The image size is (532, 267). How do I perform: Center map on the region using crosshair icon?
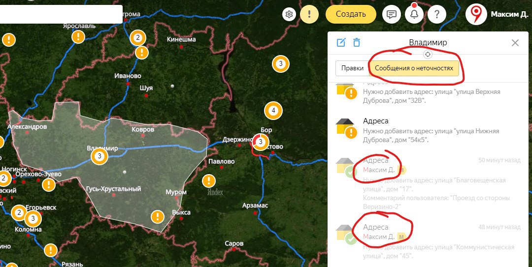tap(428, 54)
